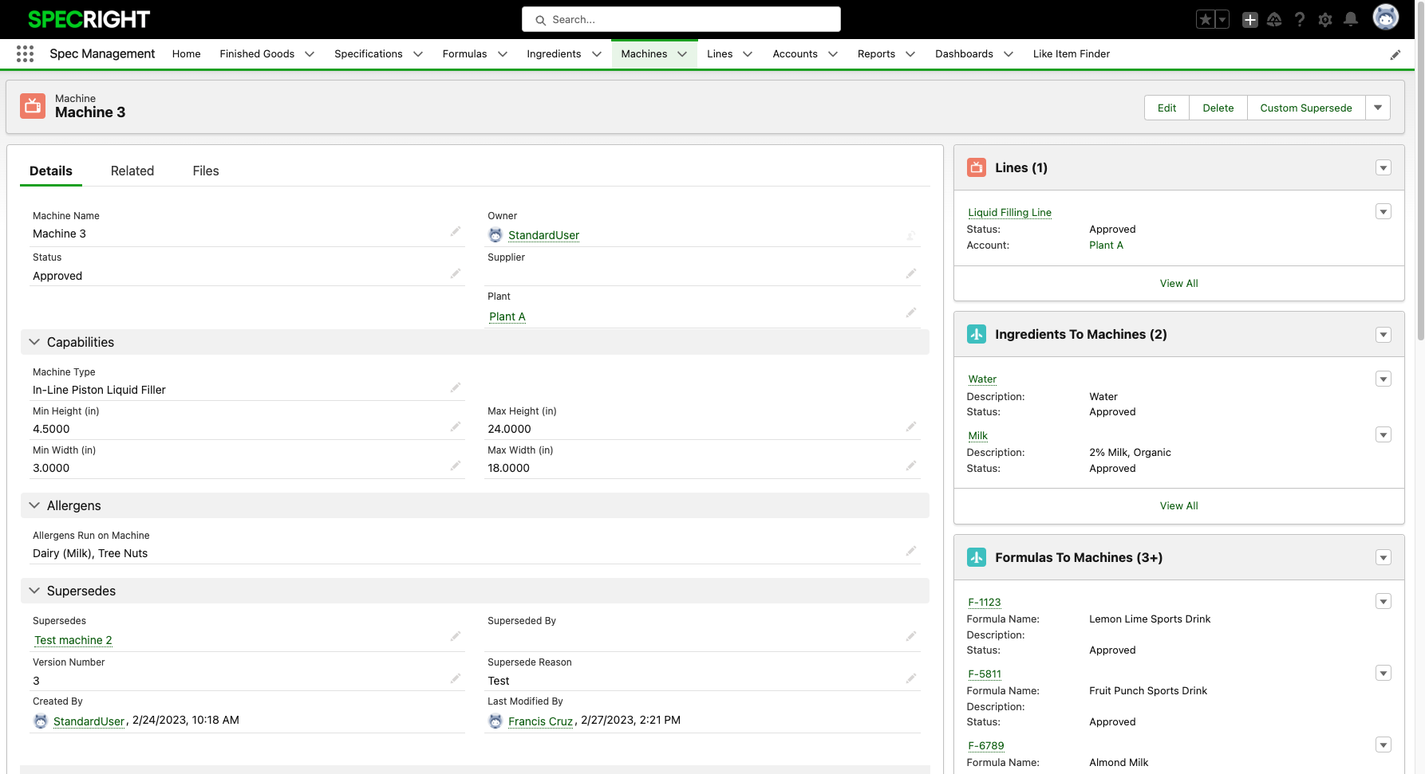The image size is (1425, 774).
Task: Switch to the Files tab
Action: [206, 171]
